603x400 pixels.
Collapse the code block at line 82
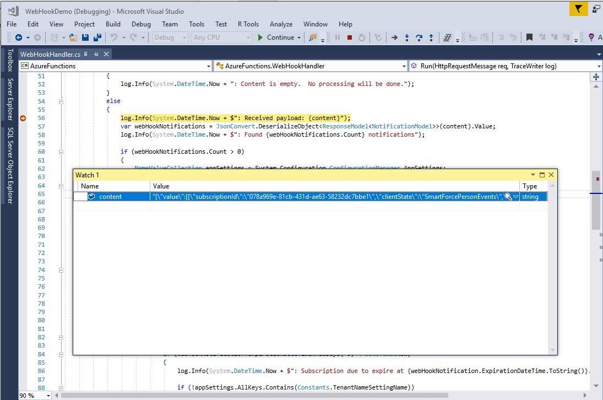pos(61,337)
